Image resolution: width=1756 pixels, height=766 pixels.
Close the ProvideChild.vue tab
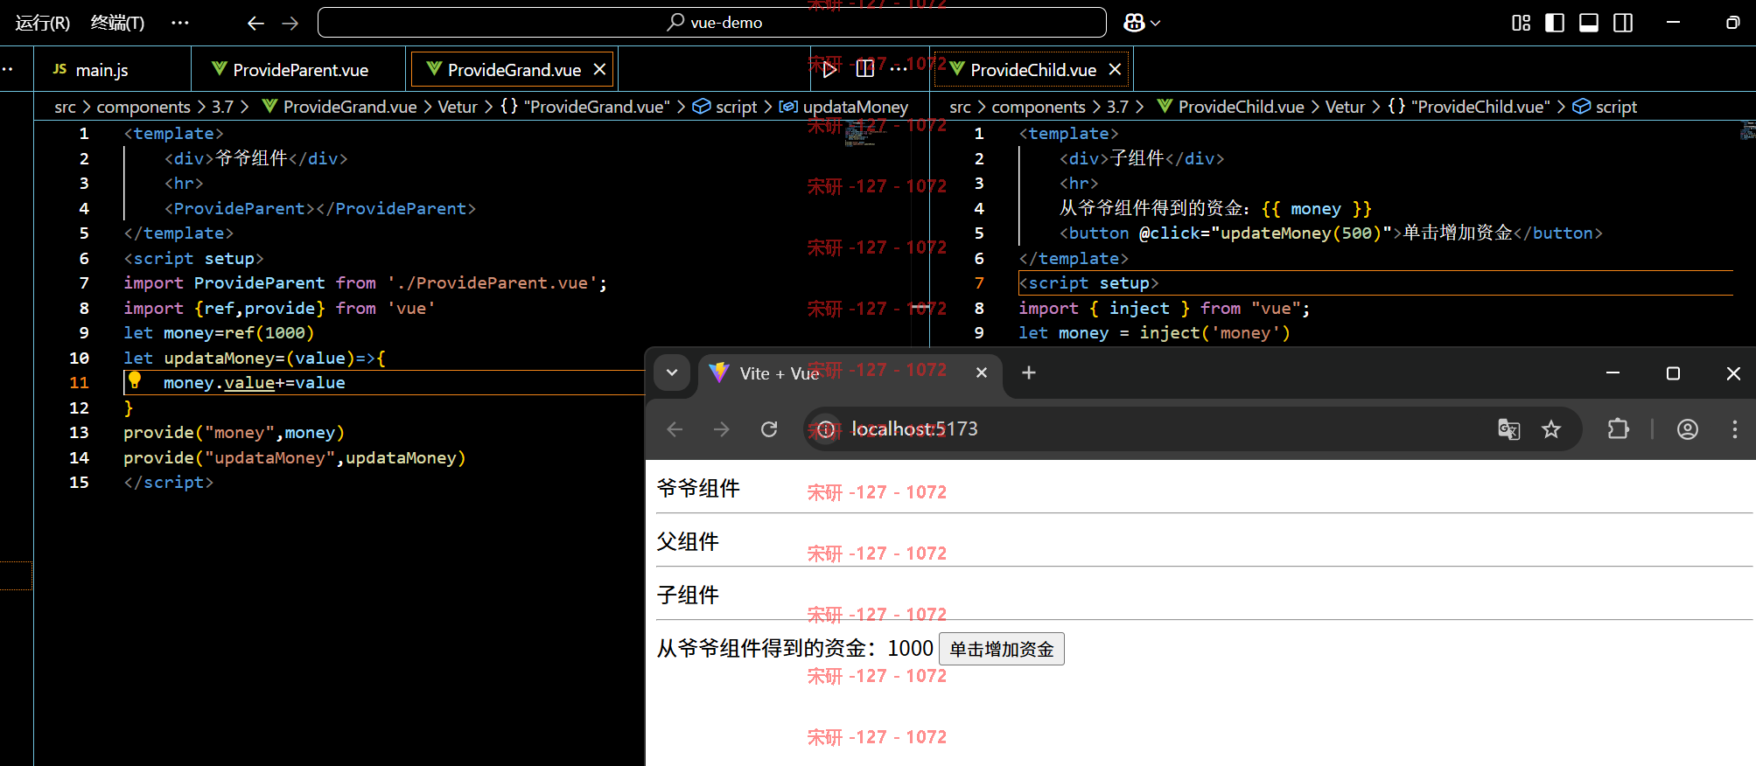(x=1115, y=69)
